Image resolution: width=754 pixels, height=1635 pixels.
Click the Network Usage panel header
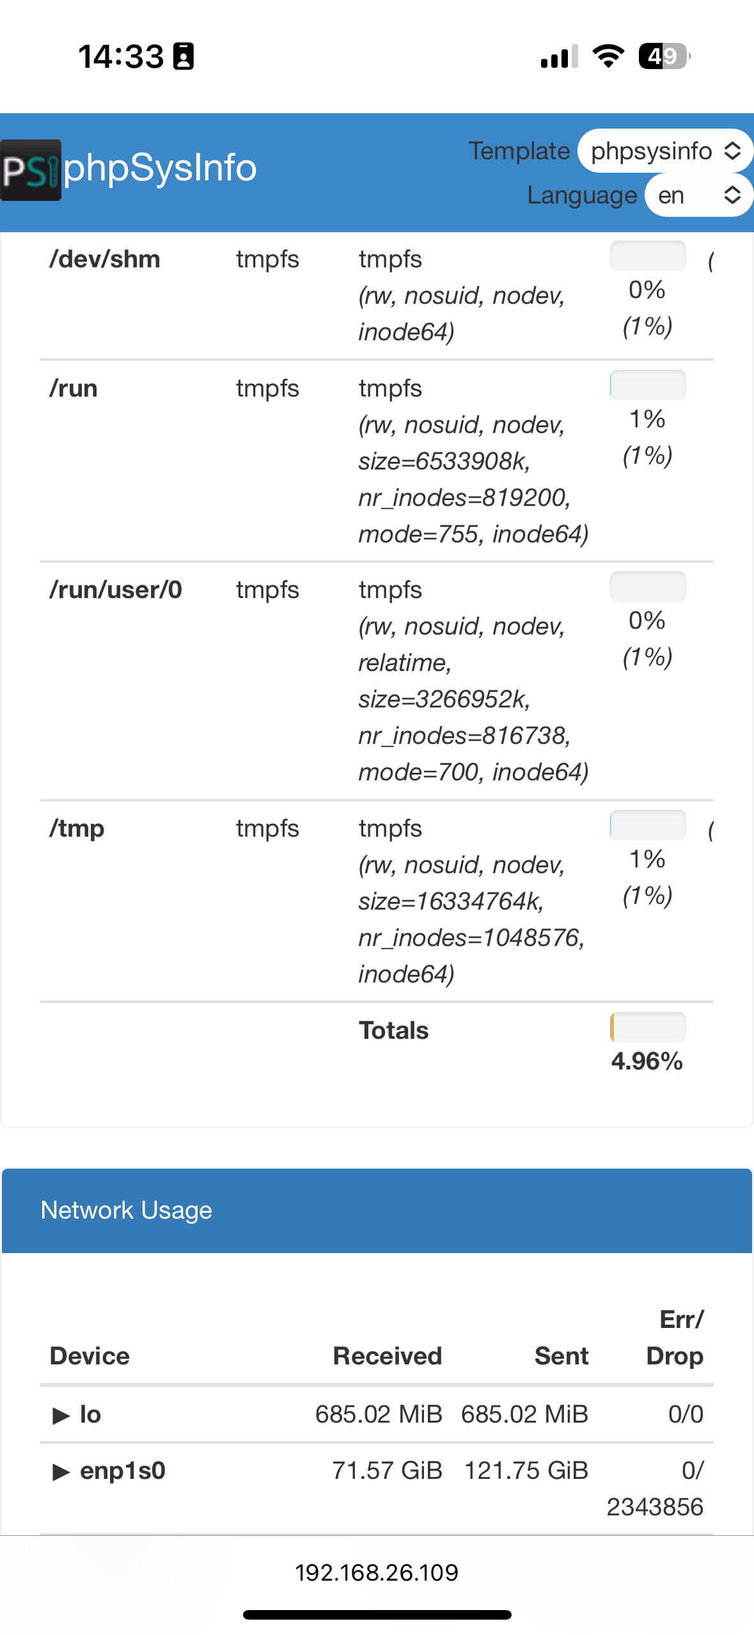[x=377, y=1210]
